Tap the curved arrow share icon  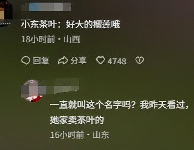tap(63, 61)
